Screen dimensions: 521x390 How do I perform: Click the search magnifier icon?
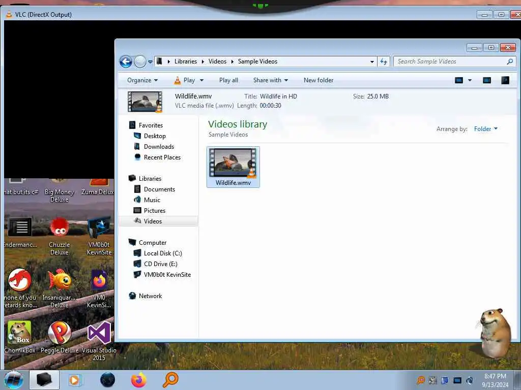click(510, 61)
